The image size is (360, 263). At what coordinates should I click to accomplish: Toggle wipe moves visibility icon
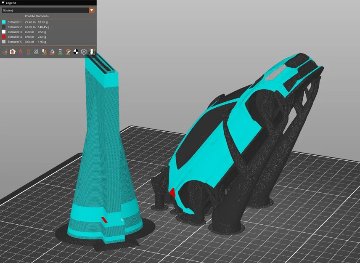[x=12, y=52]
